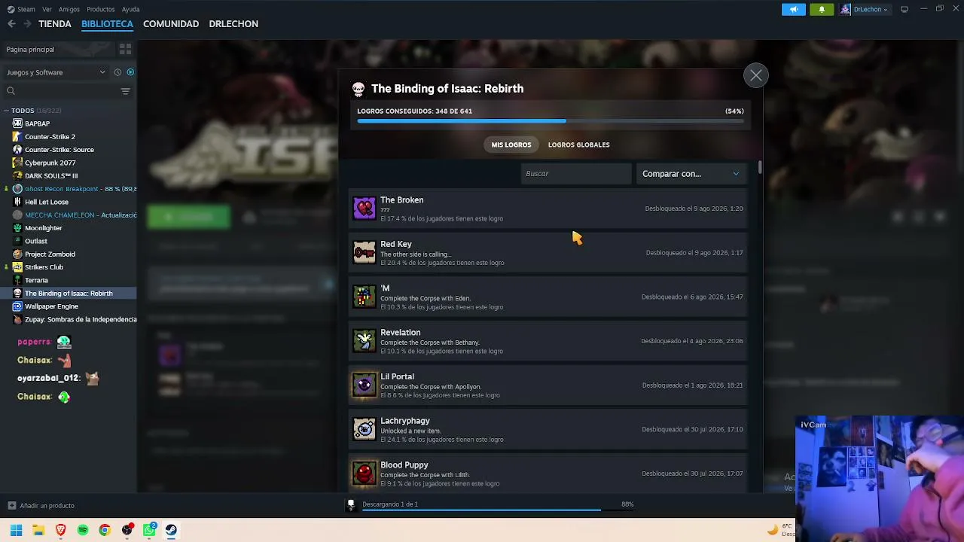Go to the TIENDA tab
The width and height of the screenshot is (964, 542).
55,24
